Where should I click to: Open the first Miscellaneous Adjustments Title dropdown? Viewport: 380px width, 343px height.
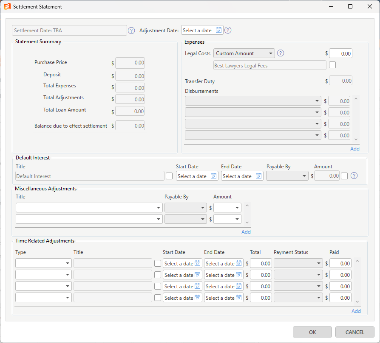(x=89, y=207)
